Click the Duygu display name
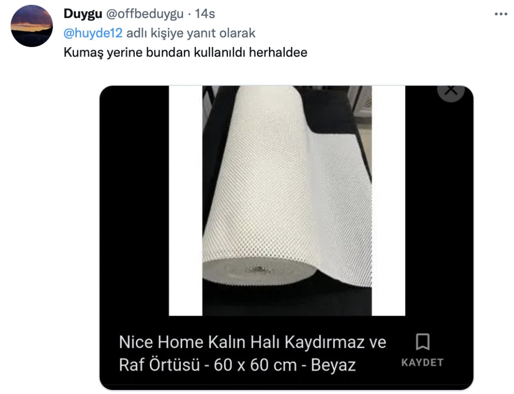Screen dimensions: 514x394 [x=83, y=14]
